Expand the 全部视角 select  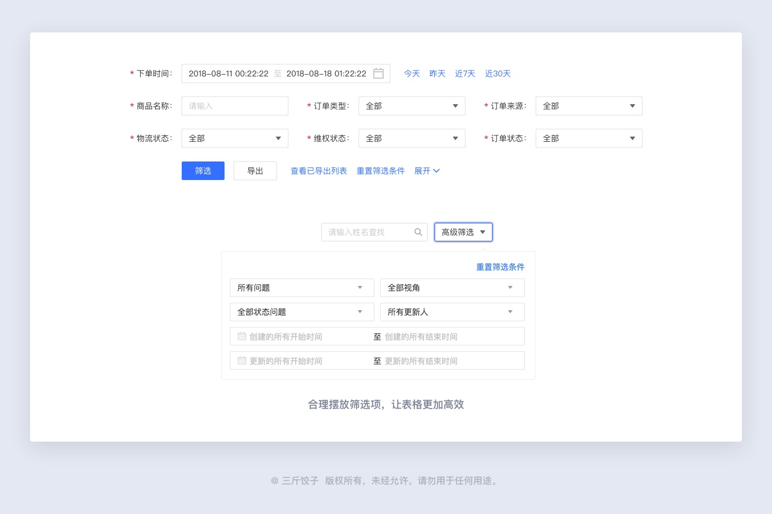[x=453, y=288]
